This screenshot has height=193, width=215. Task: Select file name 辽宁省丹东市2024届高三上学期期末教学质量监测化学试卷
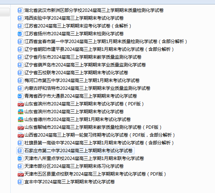[x=83, y=57]
